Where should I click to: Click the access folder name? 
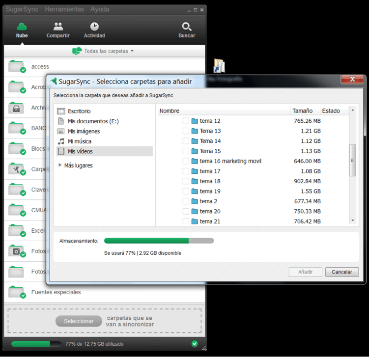pyautogui.click(x=40, y=67)
